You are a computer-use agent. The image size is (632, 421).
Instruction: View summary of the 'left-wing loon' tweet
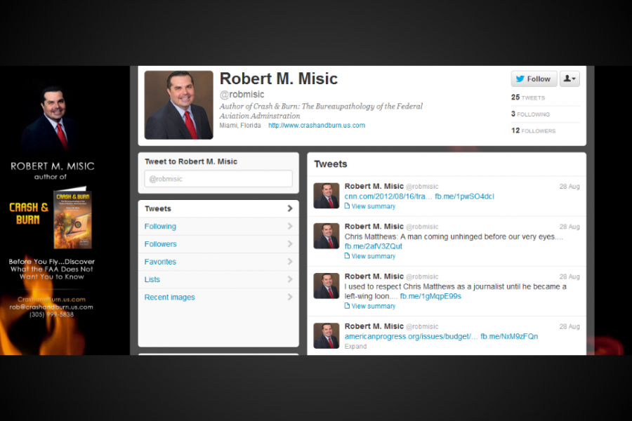click(x=374, y=306)
